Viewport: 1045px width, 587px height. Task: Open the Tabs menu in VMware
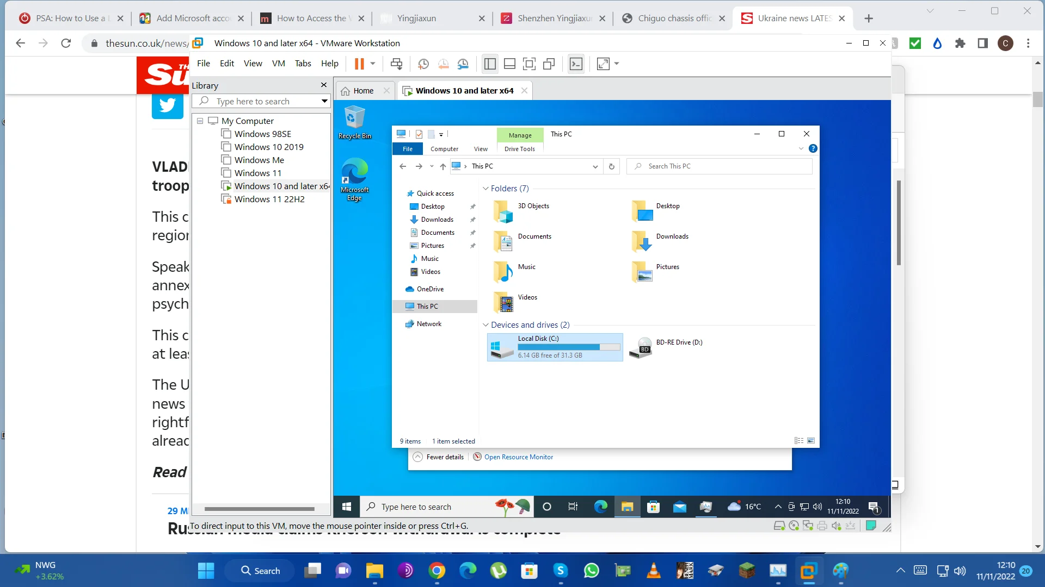[x=303, y=63]
